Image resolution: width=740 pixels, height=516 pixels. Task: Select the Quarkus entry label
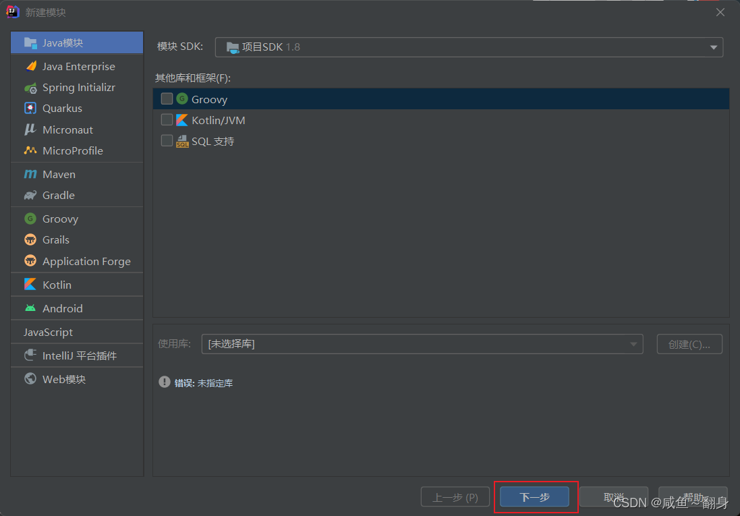pyautogui.click(x=62, y=108)
